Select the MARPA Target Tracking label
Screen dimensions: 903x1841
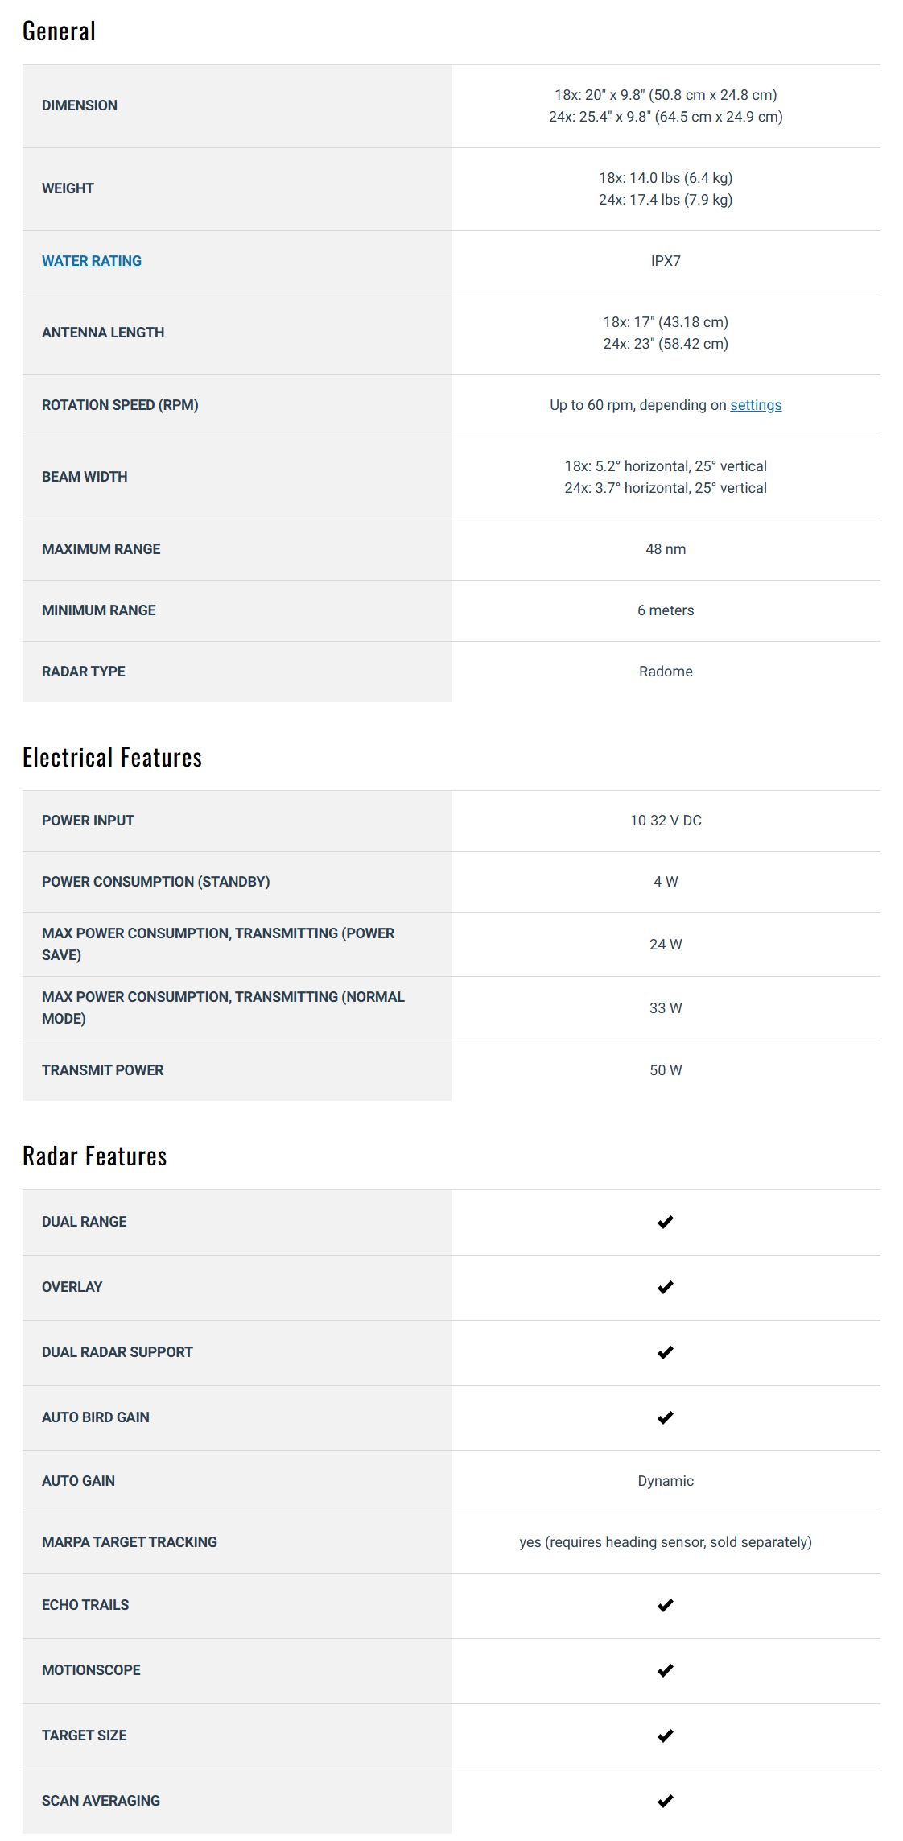(x=130, y=1542)
